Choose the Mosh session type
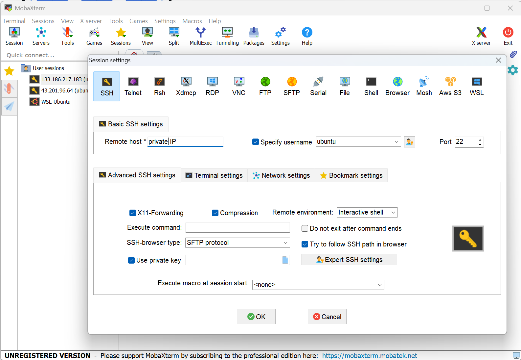Viewport: 521px width, 360px height. tap(424, 86)
